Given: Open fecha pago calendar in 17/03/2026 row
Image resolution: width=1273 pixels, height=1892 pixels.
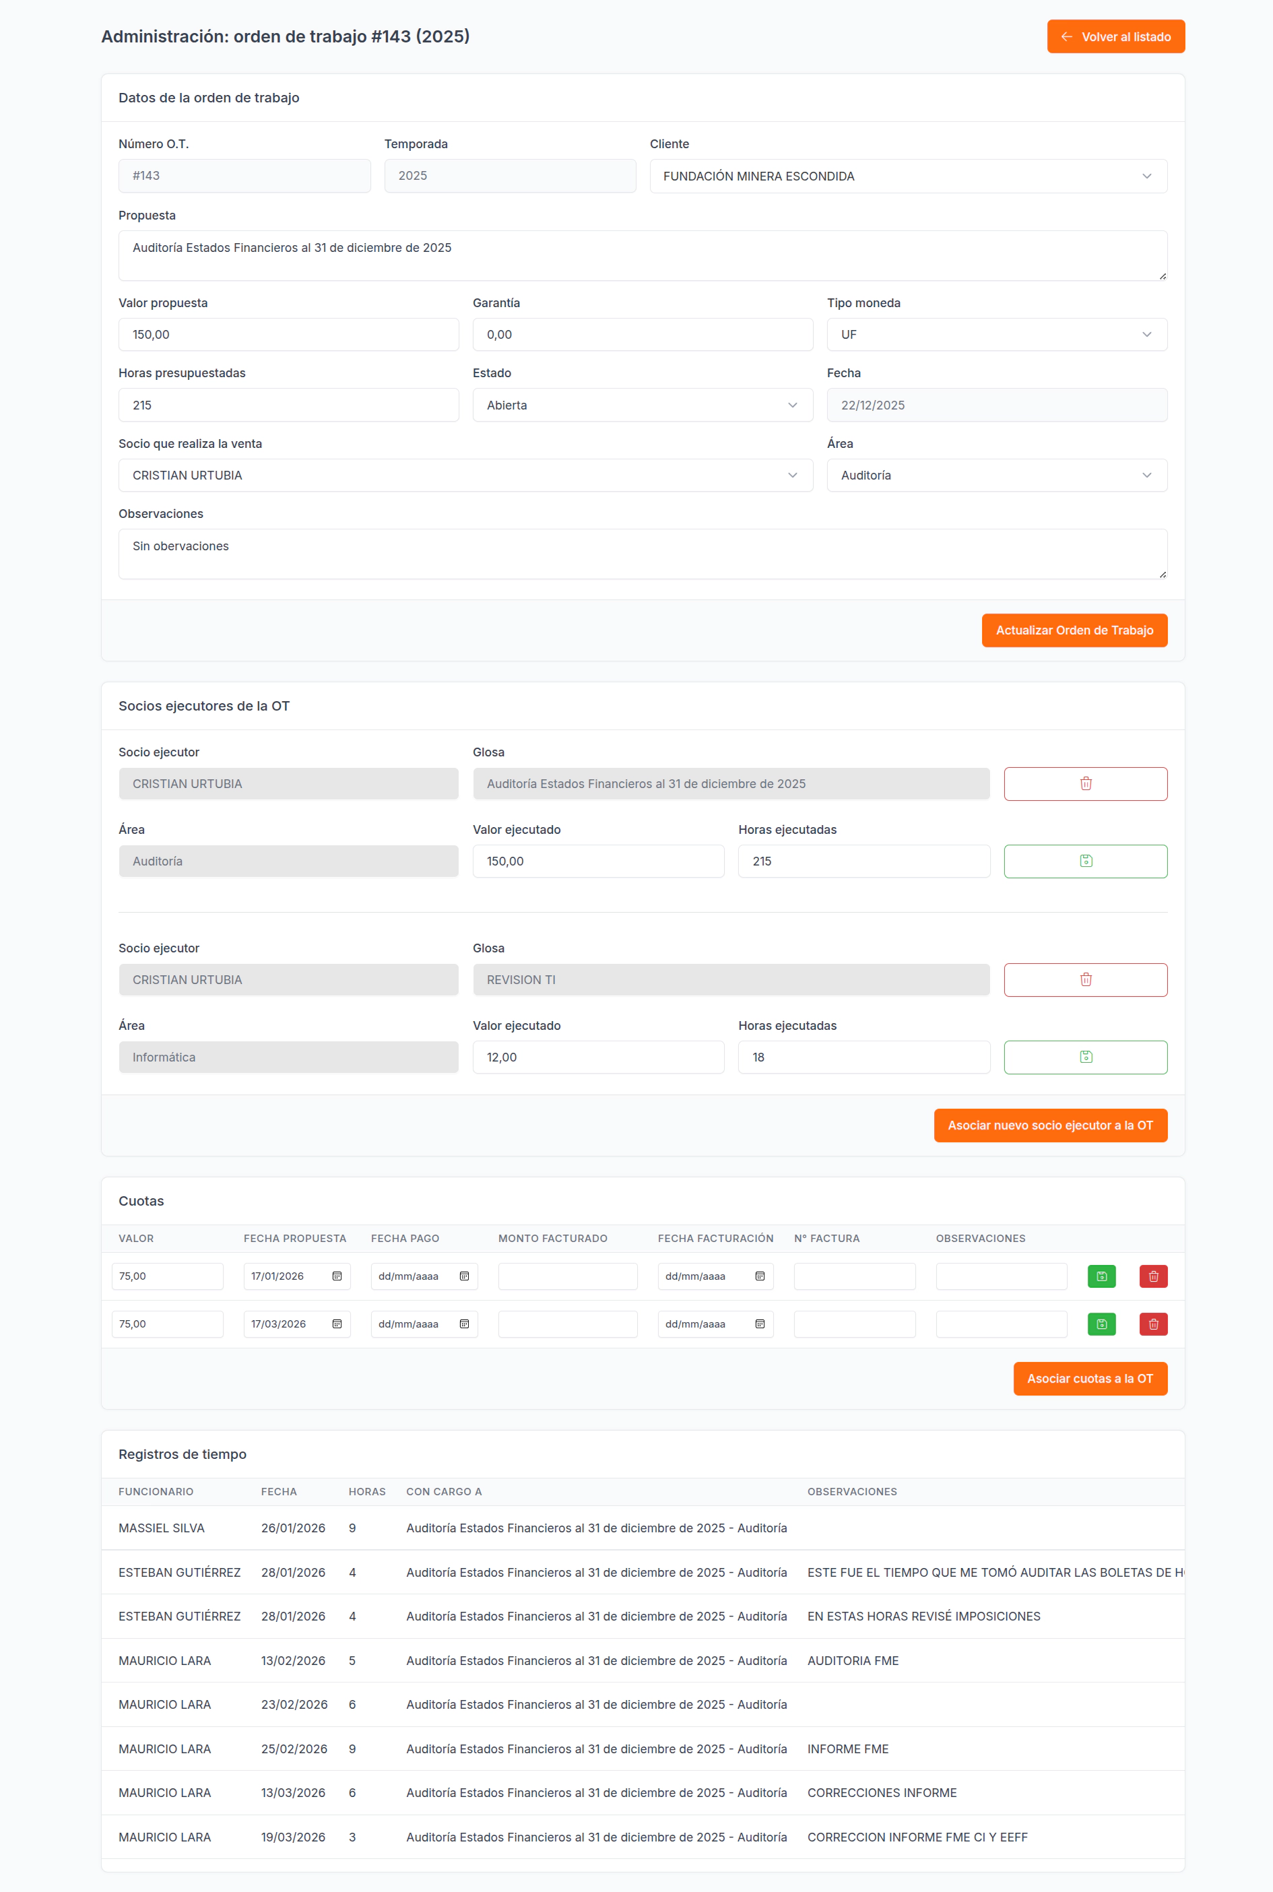Looking at the screenshot, I should tap(464, 1323).
